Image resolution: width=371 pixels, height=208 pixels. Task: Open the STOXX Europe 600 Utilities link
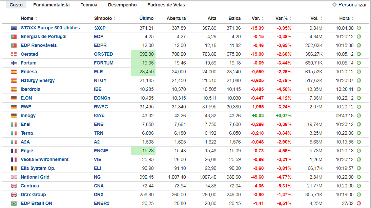tap(50, 28)
